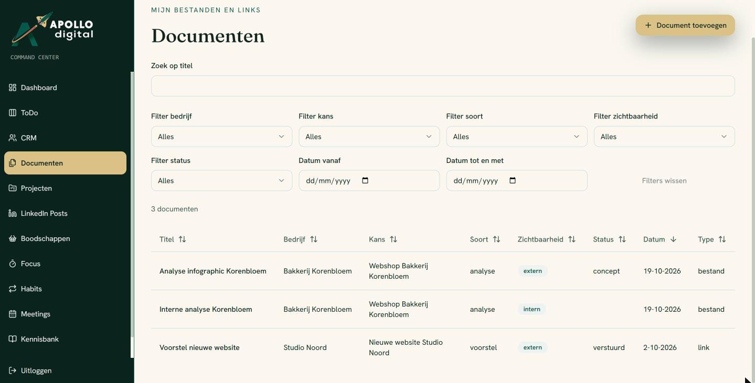Click the Dashboard grid icon
The image size is (755, 383).
pos(13,87)
